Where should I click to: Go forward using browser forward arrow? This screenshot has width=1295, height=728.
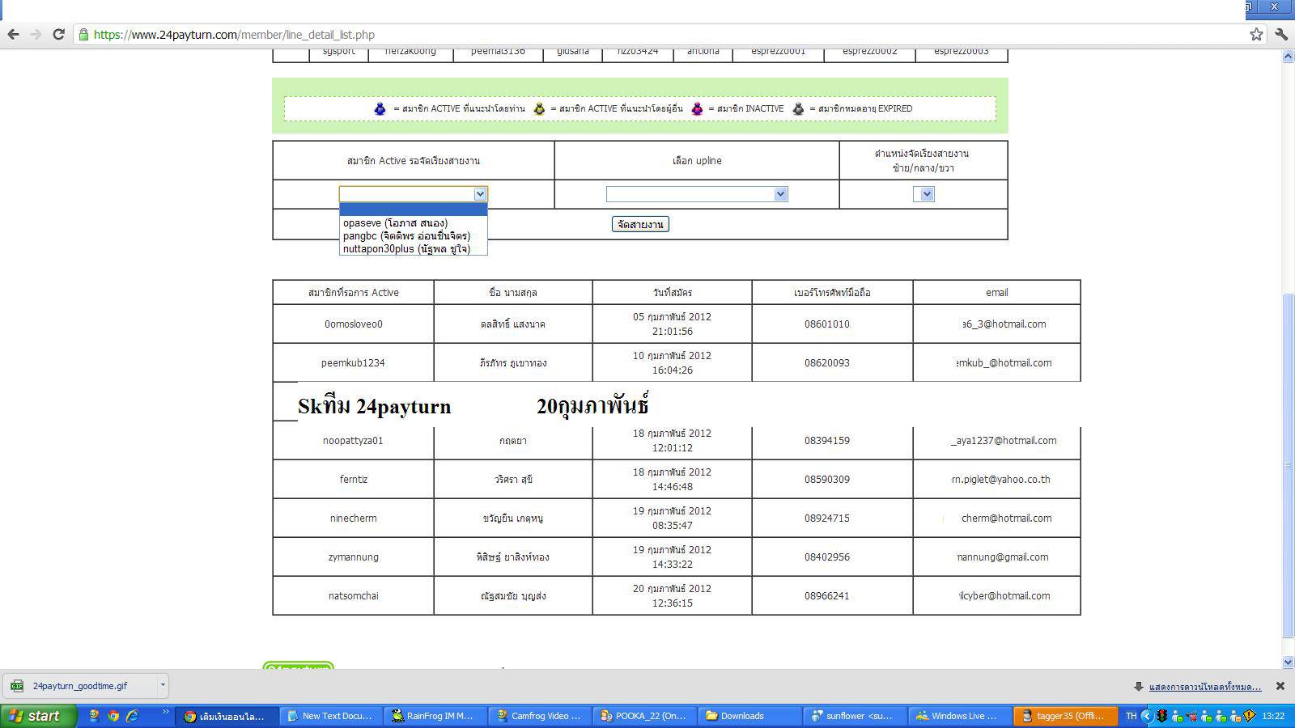click(x=36, y=34)
